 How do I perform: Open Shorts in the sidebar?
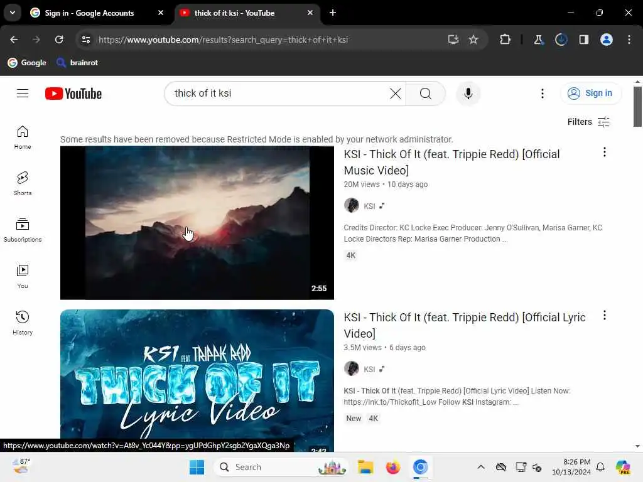coord(23,184)
